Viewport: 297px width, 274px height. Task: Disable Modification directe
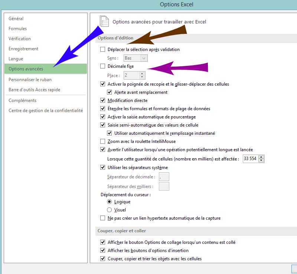pos(103,100)
